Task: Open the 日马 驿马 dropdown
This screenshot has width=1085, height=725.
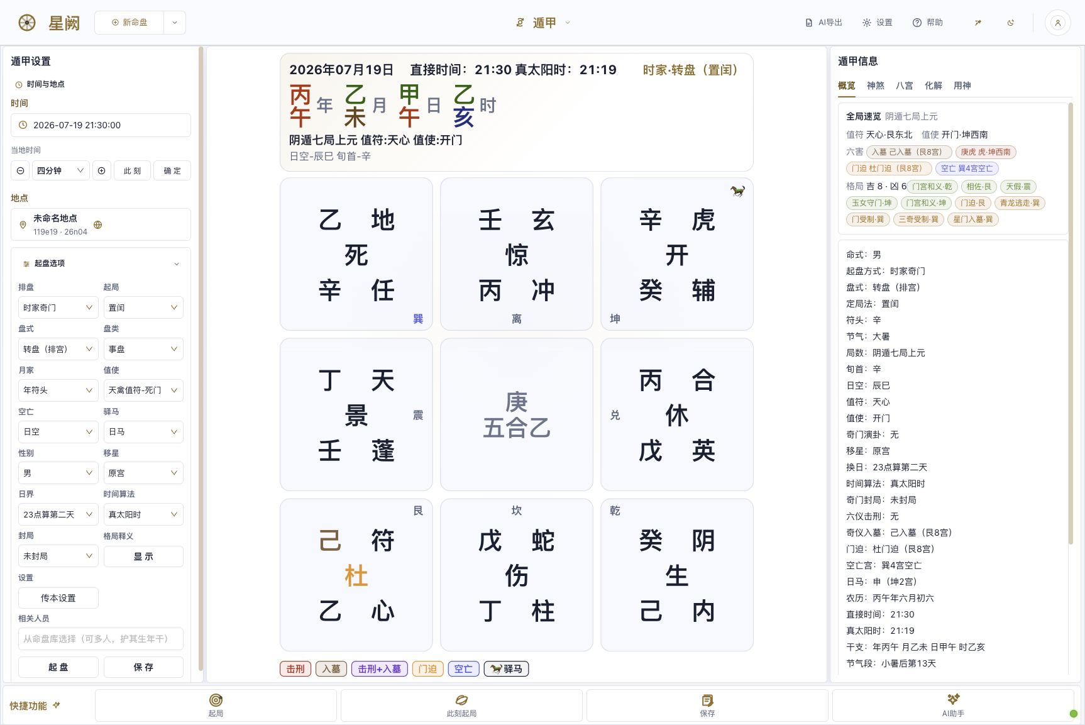Action: (143, 431)
